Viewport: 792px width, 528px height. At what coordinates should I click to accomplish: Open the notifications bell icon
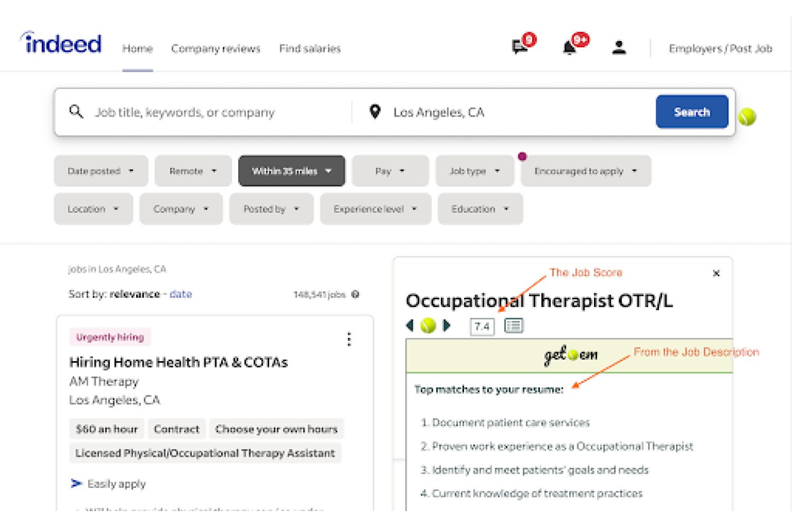(x=569, y=48)
